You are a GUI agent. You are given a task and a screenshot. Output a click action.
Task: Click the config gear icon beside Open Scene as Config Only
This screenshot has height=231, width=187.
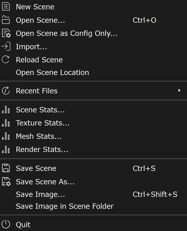pos(6,33)
